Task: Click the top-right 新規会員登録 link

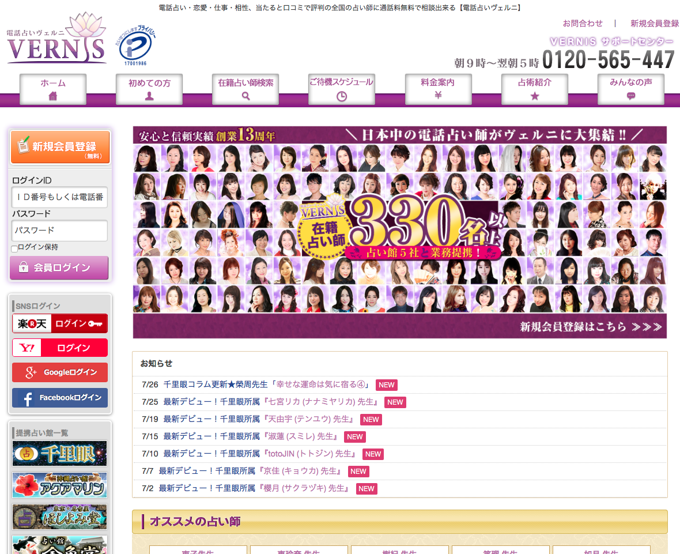Action: [x=655, y=24]
